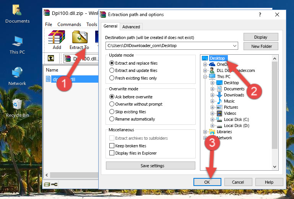The width and height of the screenshot is (294, 199).
Task: Open the Documents desktop icon
Action: coord(17,14)
